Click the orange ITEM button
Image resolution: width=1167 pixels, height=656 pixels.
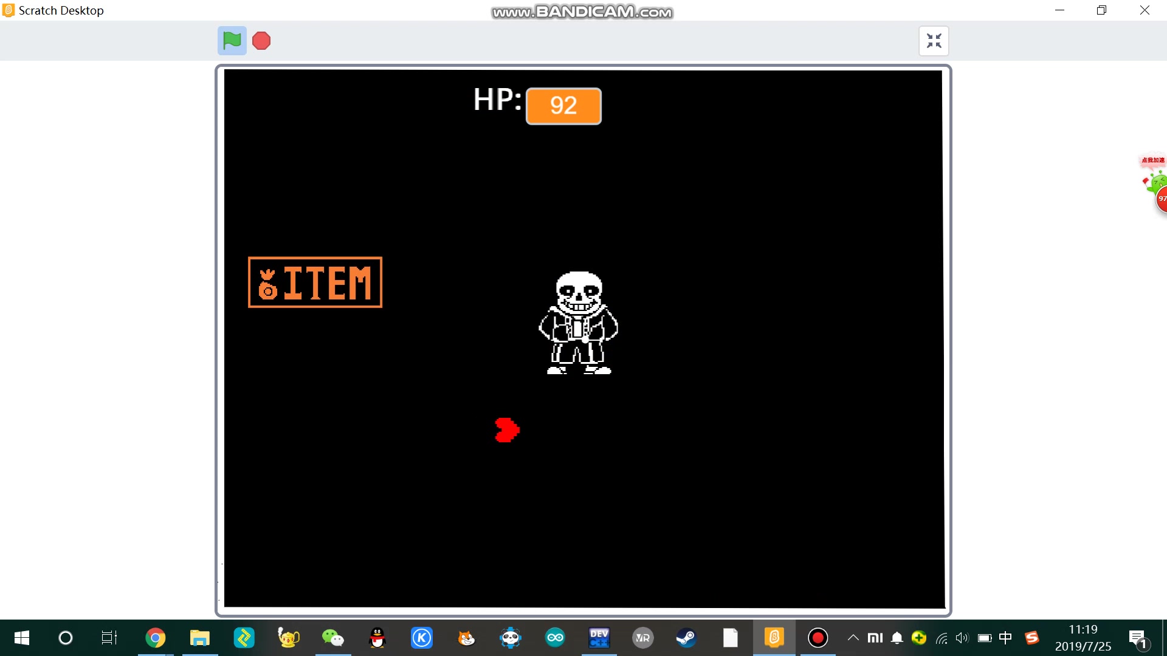tap(315, 282)
